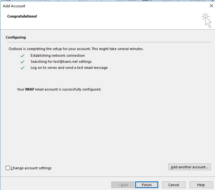This screenshot has height=190, width=215.
Task: Open Help for the Add Account dialog
Action: tap(201, 185)
